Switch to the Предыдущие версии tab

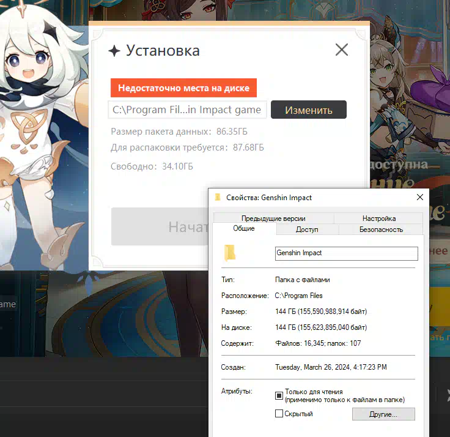point(273,219)
